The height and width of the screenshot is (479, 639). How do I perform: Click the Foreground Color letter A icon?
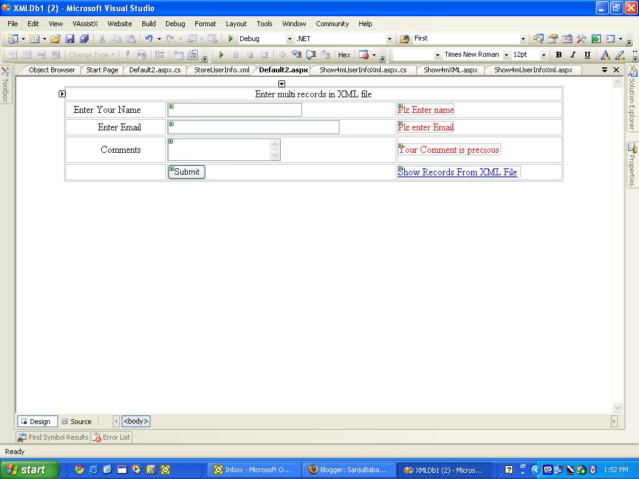click(x=605, y=55)
